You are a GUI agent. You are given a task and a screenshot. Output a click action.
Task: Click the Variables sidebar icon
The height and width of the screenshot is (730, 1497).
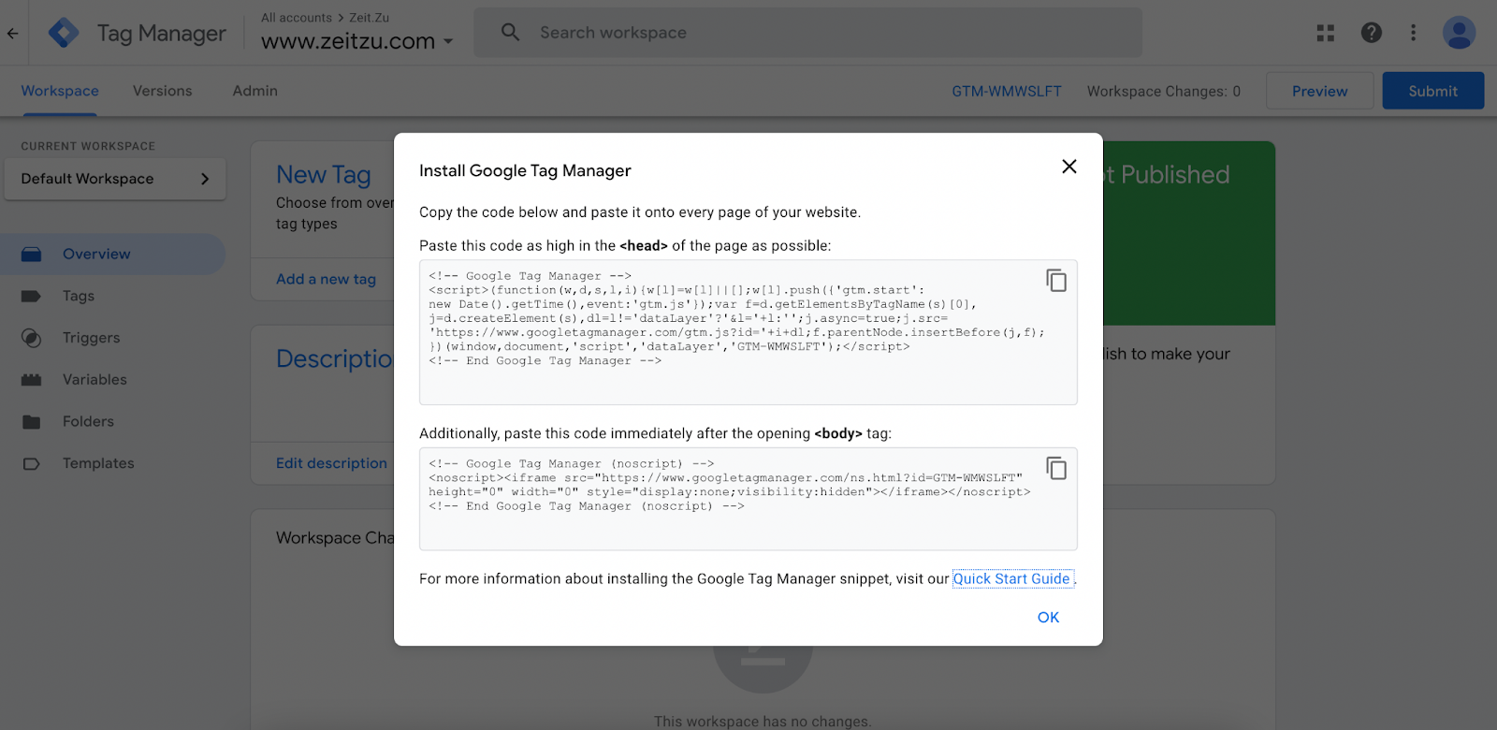31,380
